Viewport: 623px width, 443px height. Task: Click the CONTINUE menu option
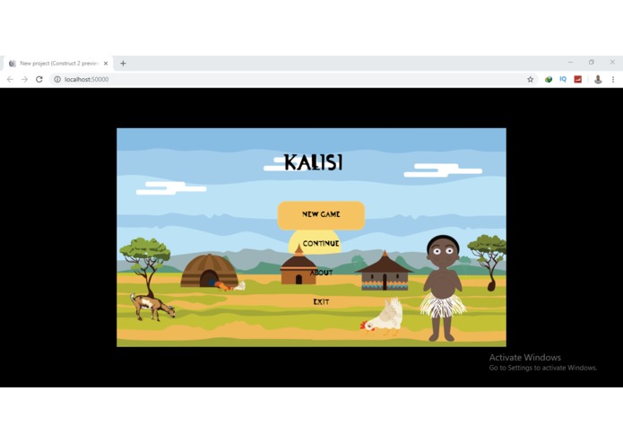point(321,243)
